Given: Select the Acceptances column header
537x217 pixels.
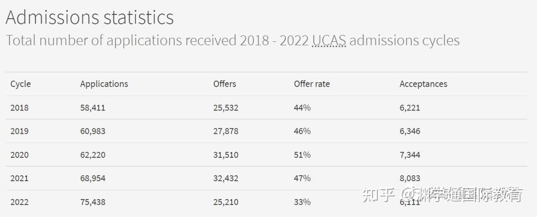Looking at the screenshot, I should tap(423, 84).
